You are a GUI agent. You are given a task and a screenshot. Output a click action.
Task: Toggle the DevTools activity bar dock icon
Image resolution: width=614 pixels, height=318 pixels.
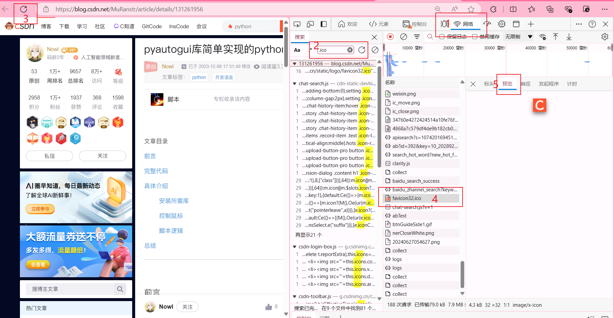click(323, 24)
